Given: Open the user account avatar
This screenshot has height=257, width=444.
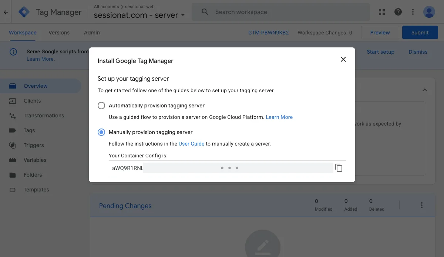Looking at the screenshot, I should (x=429, y=12).
